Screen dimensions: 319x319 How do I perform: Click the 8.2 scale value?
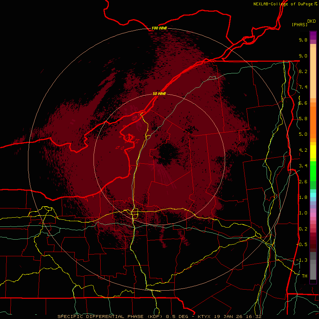(303, 71)
